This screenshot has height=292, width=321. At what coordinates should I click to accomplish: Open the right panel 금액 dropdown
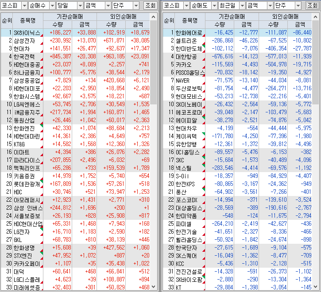(x=270, y=5)
